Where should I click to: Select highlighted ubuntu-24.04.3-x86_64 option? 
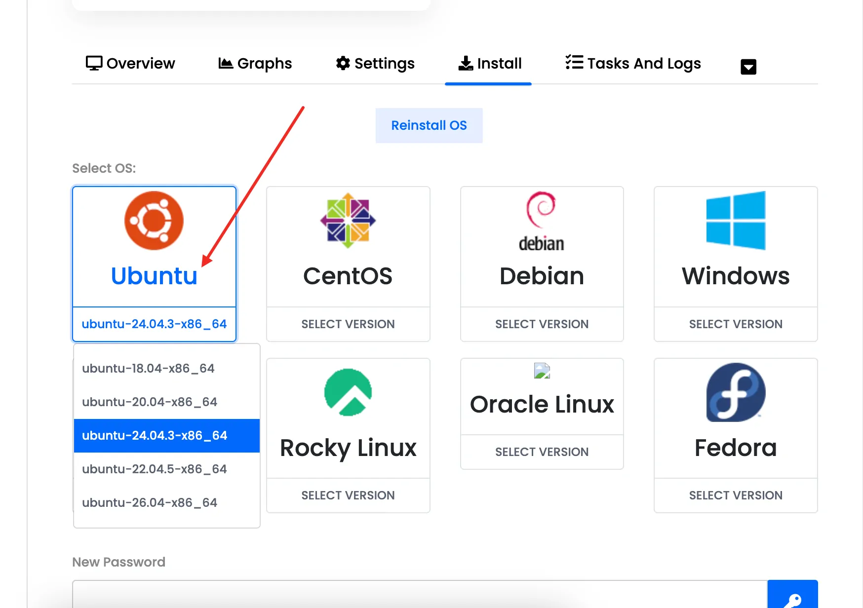tap(167, 436)
